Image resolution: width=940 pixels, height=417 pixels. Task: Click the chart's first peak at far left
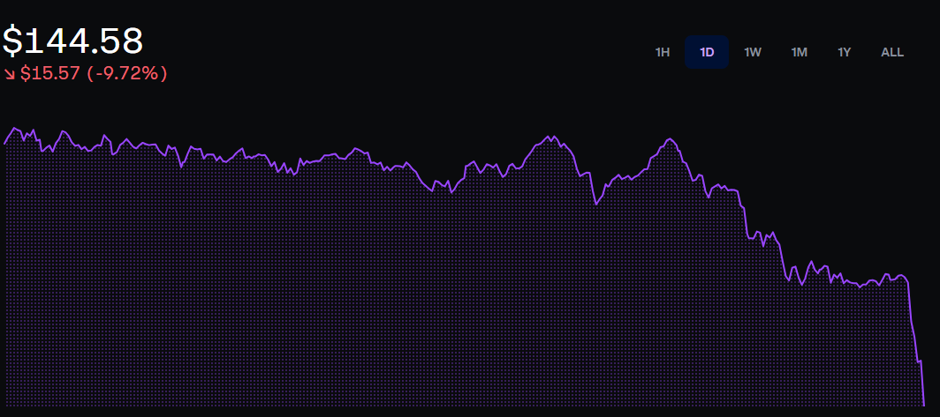17,128
